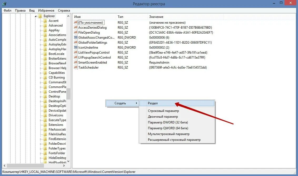The image size is (298, 176).
Task: Expand the ControlPanel key node
Action: 41,92
